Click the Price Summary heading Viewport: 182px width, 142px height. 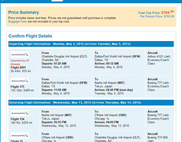pos(24,12)
